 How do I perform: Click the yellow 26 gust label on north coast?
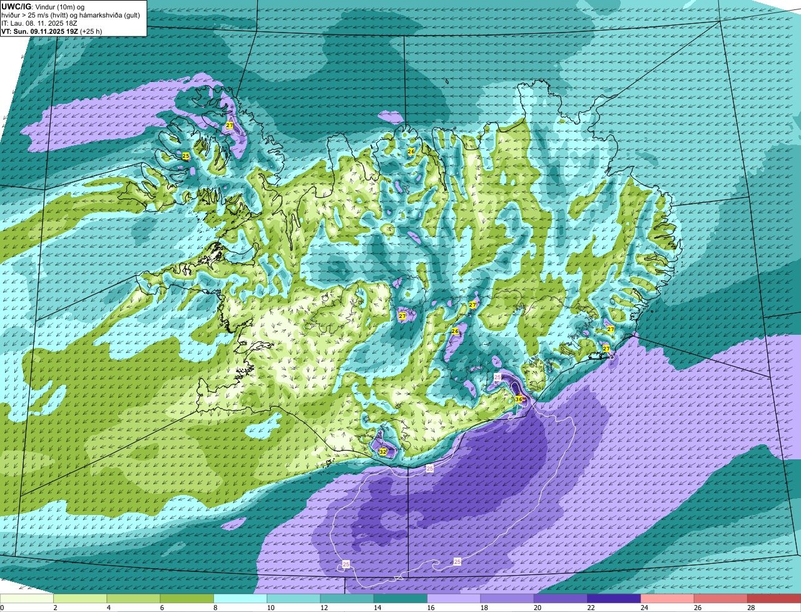(x=411, y=151)
